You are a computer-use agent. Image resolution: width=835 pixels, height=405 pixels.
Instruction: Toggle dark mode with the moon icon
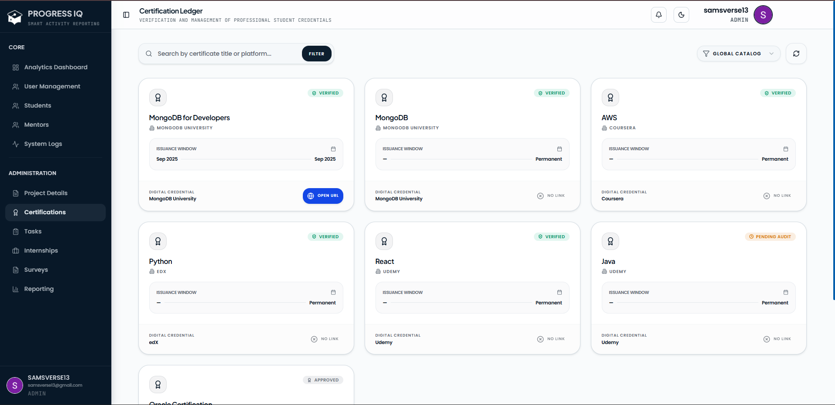[681, 15]
